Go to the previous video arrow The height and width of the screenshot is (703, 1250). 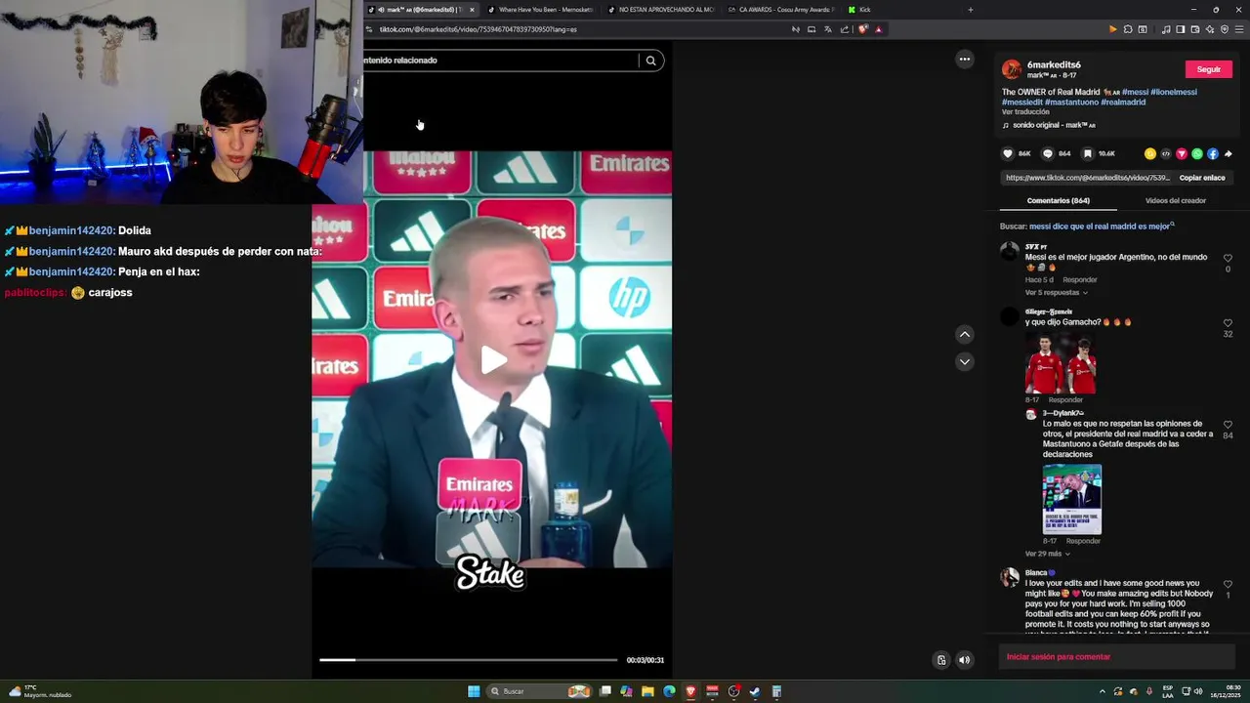965,334
